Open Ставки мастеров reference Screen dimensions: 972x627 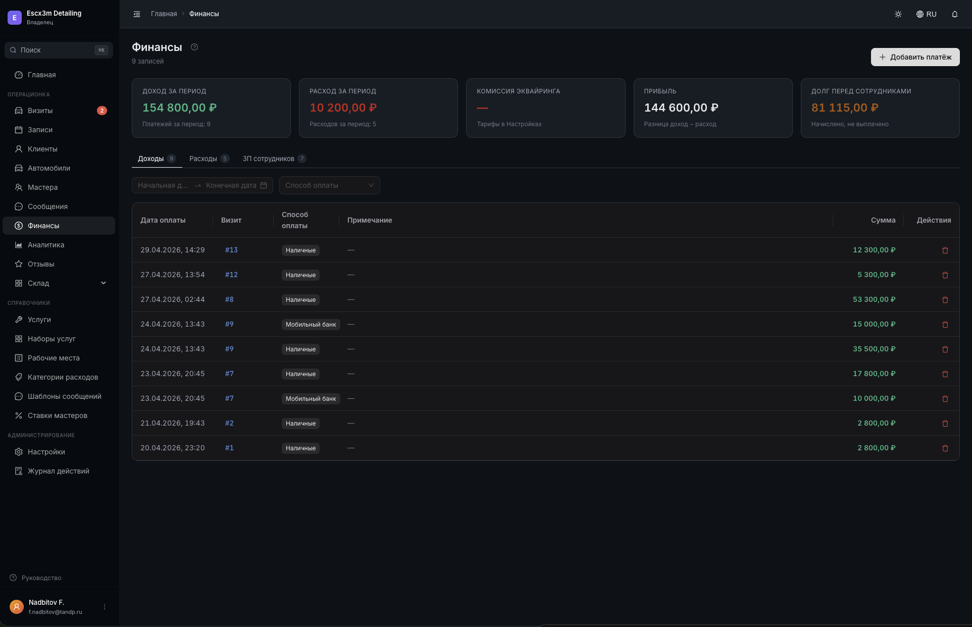coord(59,415)
